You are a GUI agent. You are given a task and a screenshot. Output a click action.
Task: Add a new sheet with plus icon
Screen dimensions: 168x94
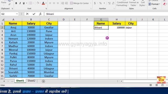(x=43, y=81)
